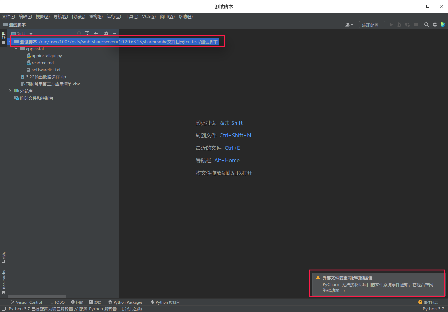Click the Search Everywhere magnifier icon
Screen dimensions: 448x312
(x=426, y=25)
